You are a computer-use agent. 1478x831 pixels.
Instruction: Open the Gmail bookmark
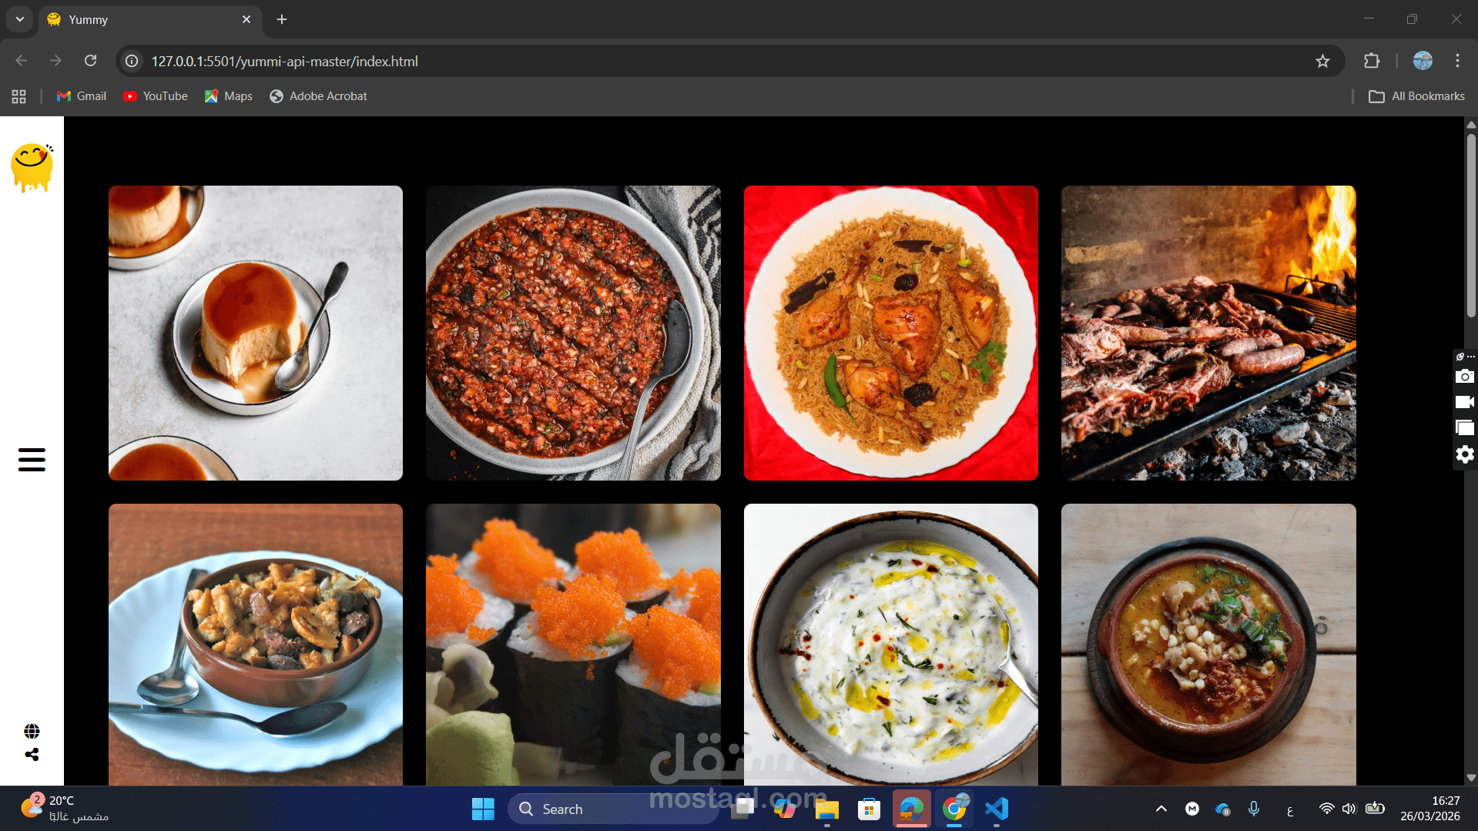[82, 96]
